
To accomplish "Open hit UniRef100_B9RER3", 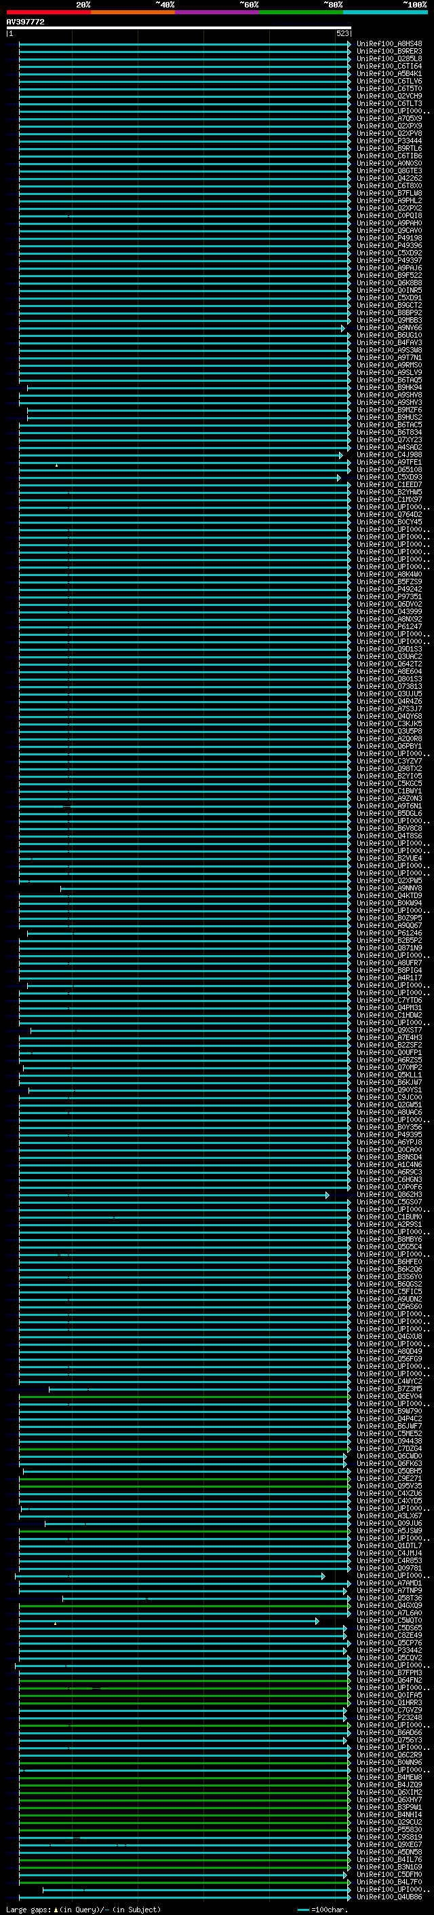I will (x=389, y=52).
